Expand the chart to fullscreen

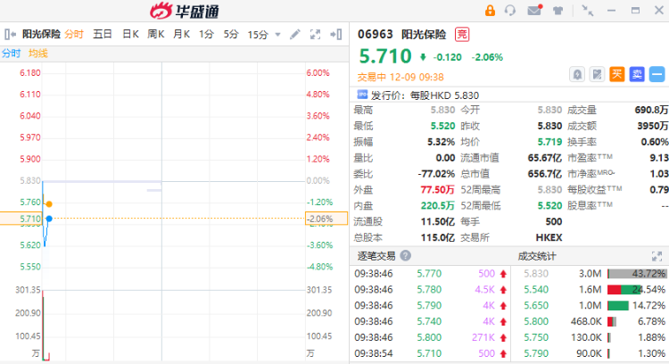click(315, 35)
